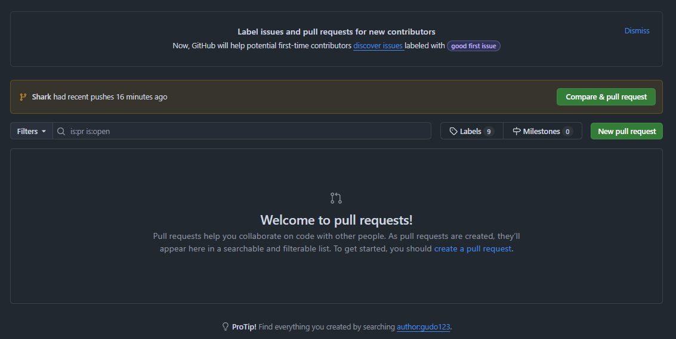
Task: Open the discover issues link
Action: [378, 46]
